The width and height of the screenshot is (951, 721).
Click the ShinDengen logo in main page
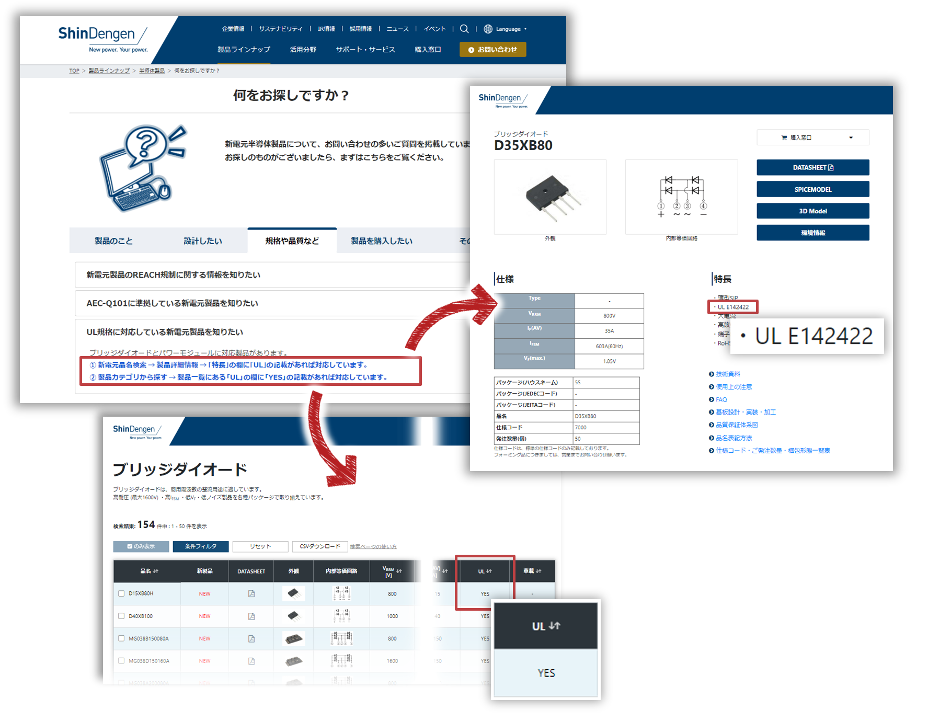[103, 39]
